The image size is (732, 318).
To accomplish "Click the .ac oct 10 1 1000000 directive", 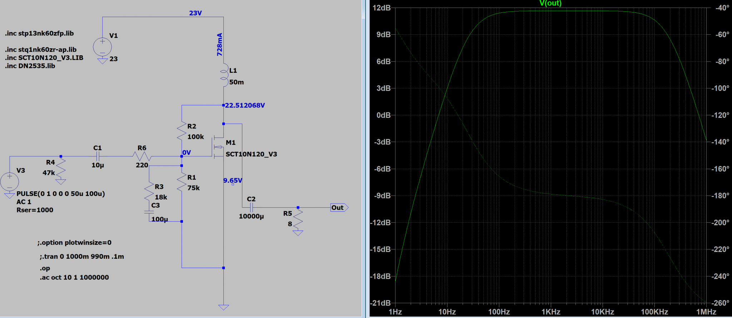I will point(74,277).
